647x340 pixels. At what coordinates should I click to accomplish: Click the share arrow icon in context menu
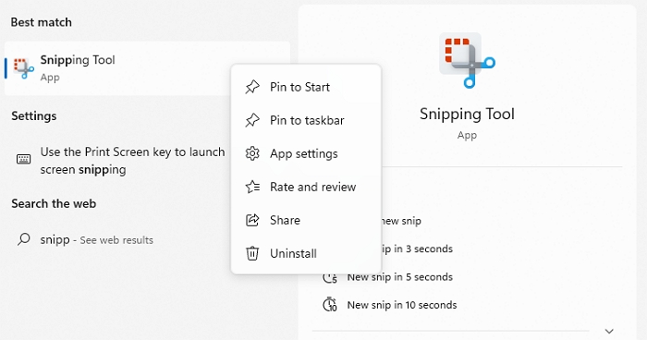coord(252,220)
